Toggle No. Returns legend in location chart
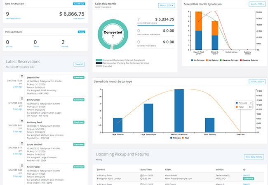Screen dimensions: 268x185 (x=212, y=60)
